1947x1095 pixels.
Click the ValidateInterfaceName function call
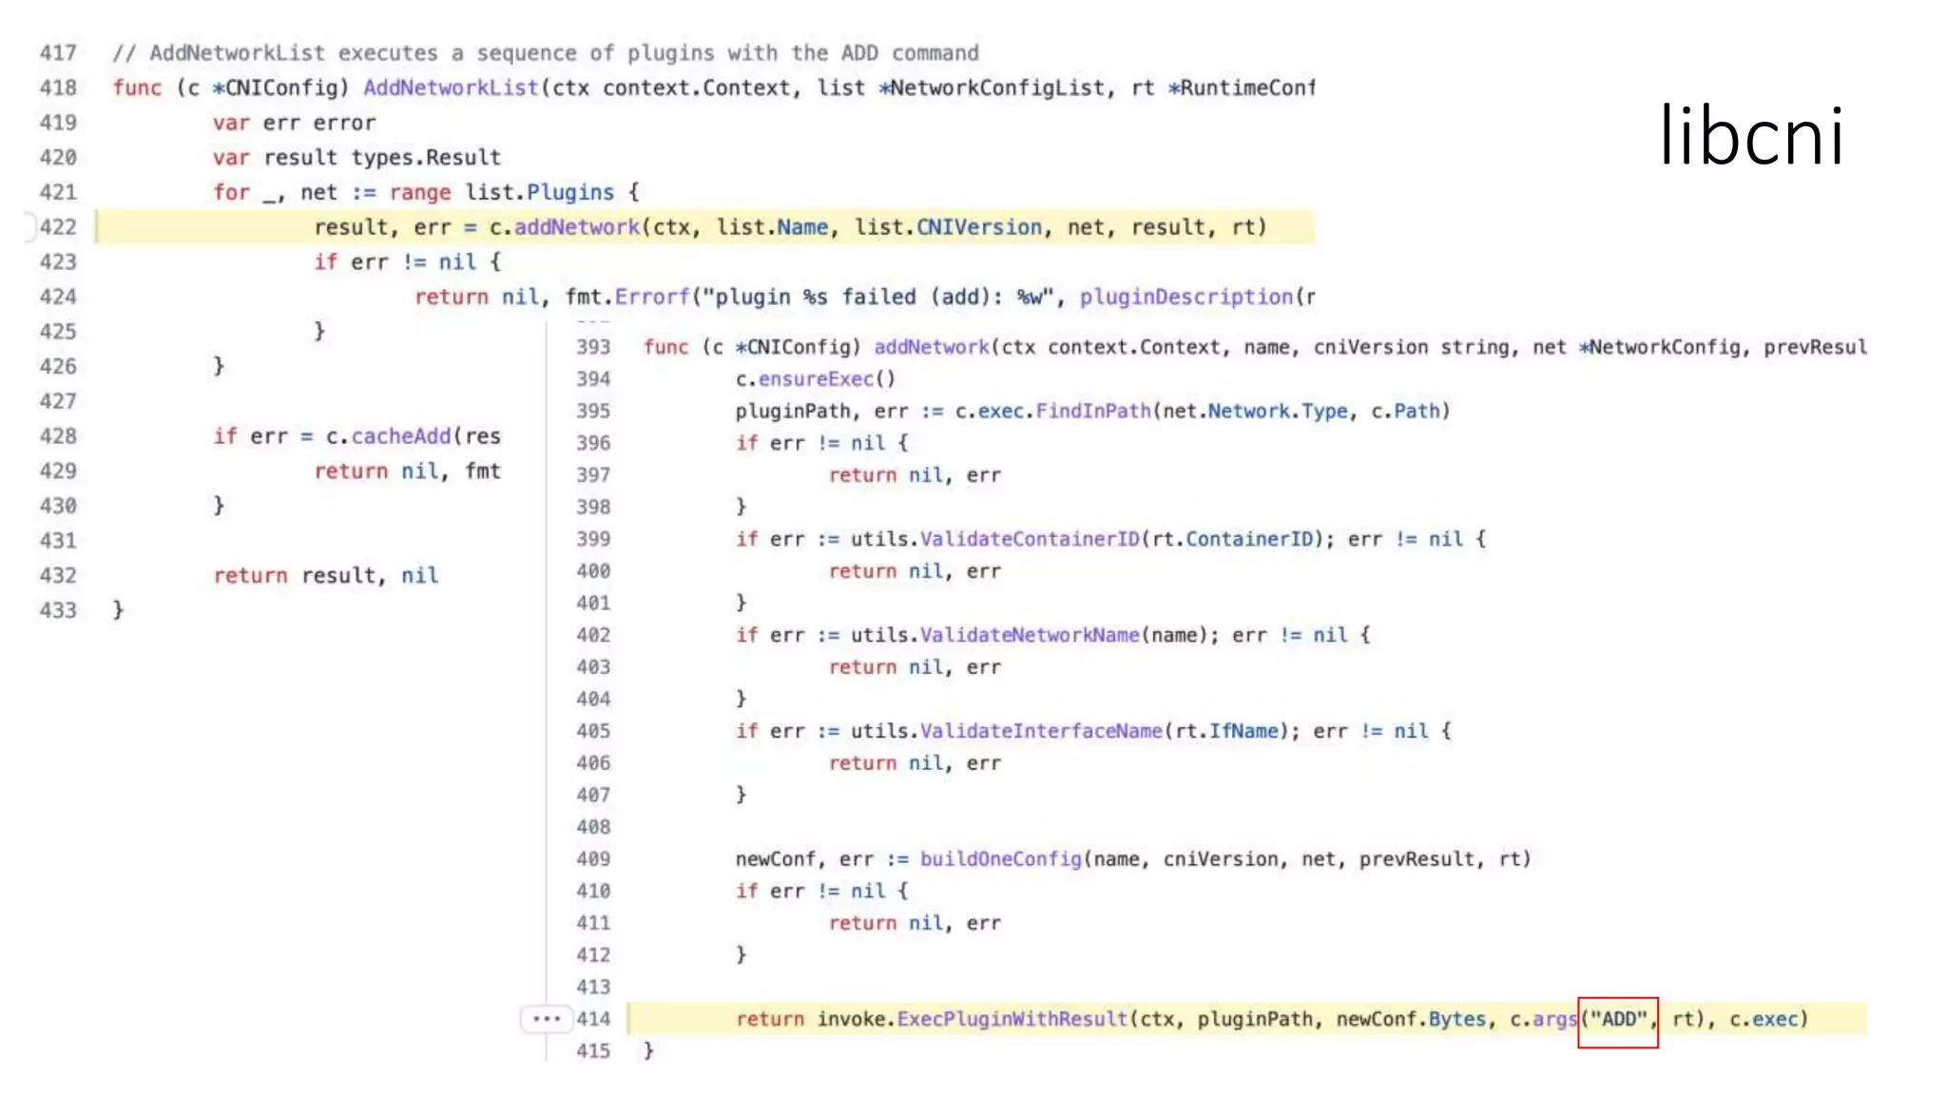[x=1041, y=731]
